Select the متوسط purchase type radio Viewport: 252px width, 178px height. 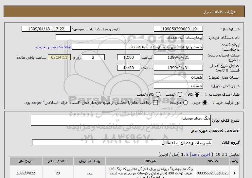(x=186, y=103)
